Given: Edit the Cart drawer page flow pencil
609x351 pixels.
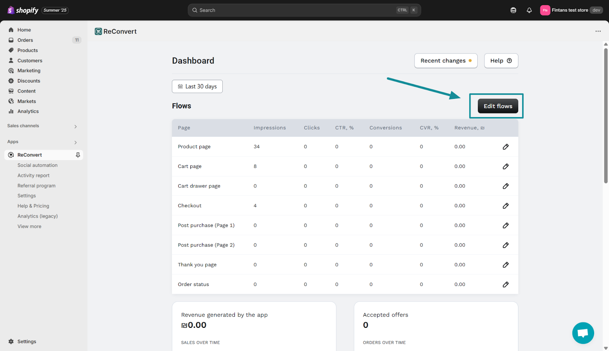Looking at the screenshot, I should coord(505,186).
